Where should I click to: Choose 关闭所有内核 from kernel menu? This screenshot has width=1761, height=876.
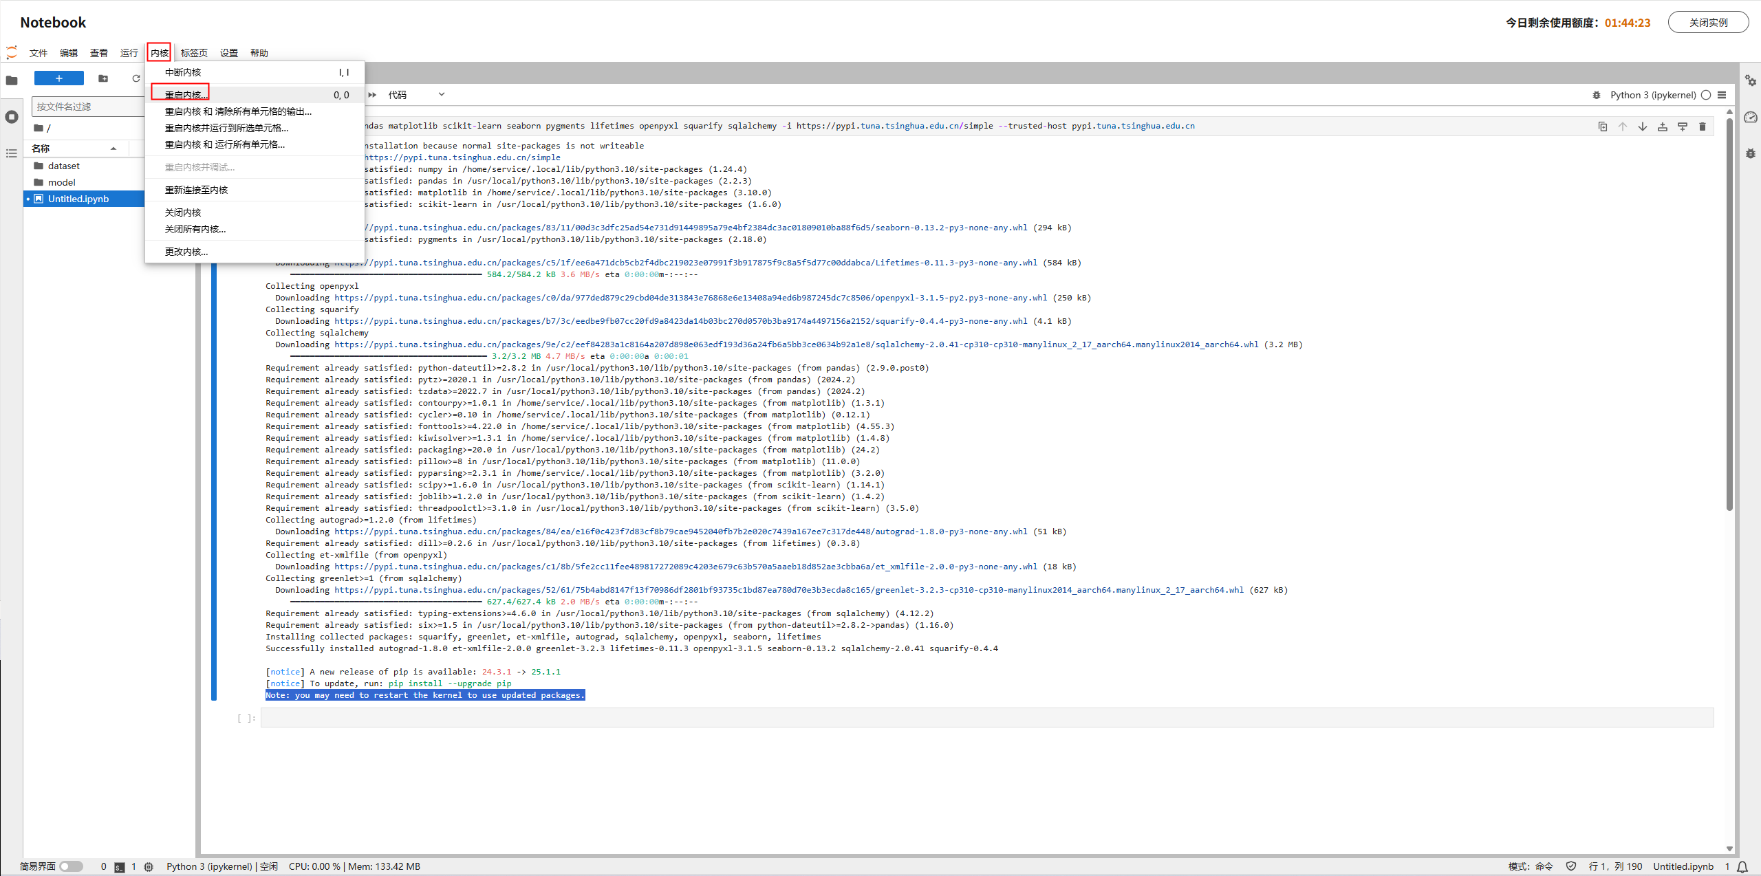pyautogui.click(x=195, y=229)
